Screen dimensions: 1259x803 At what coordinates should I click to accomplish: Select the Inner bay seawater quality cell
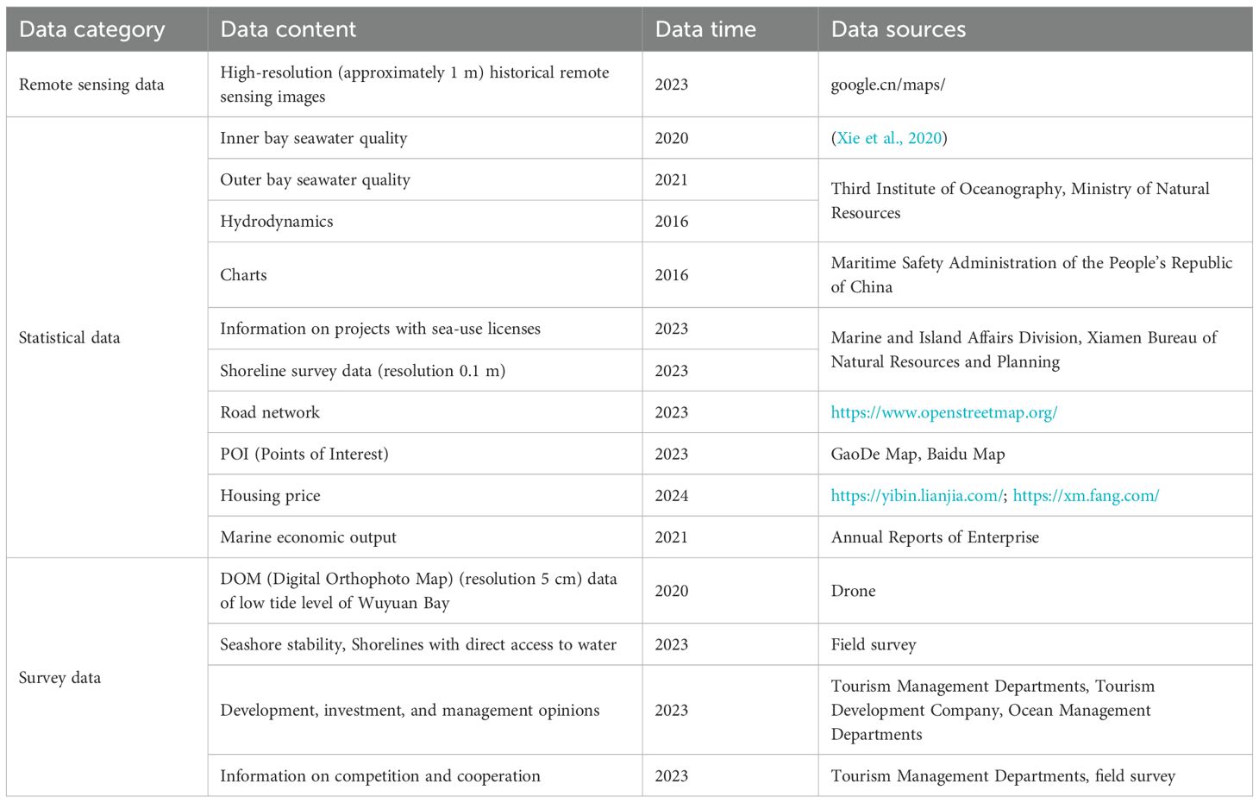tap(313, 138)
